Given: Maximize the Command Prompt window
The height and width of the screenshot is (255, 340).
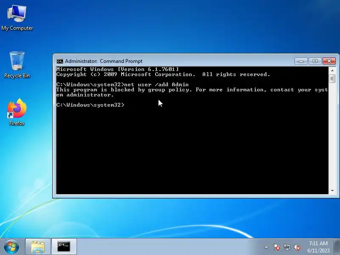Looking at the screenshot, I should (315, 61).
